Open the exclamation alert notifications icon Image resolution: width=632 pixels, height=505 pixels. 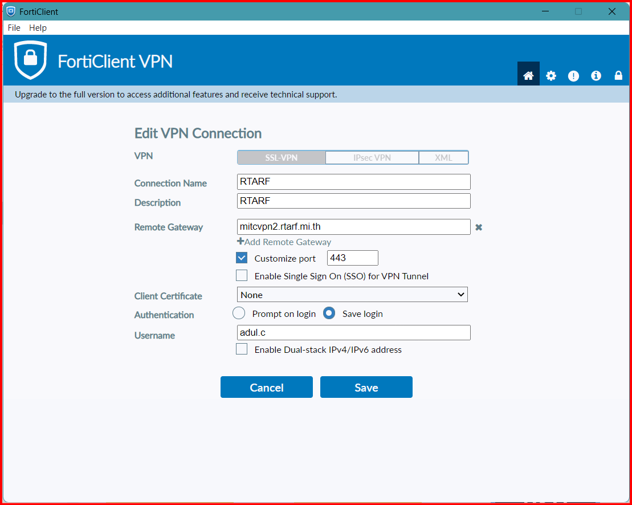(573, 76)
